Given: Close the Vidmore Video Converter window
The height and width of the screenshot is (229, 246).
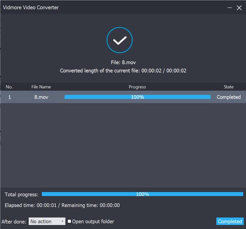Looking at the screenshot, I should click(239, 7).
